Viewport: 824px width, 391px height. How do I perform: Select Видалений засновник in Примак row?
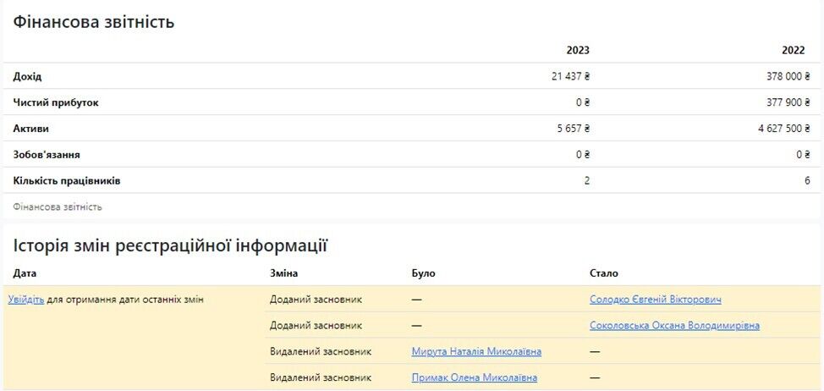point(321,377)
